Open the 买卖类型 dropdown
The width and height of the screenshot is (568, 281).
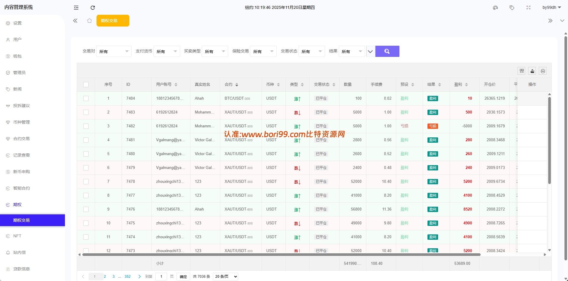pos(215,51)
